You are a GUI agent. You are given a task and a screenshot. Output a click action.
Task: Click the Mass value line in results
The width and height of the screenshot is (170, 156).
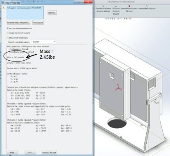pyautogui.click(x=16, y=57)
